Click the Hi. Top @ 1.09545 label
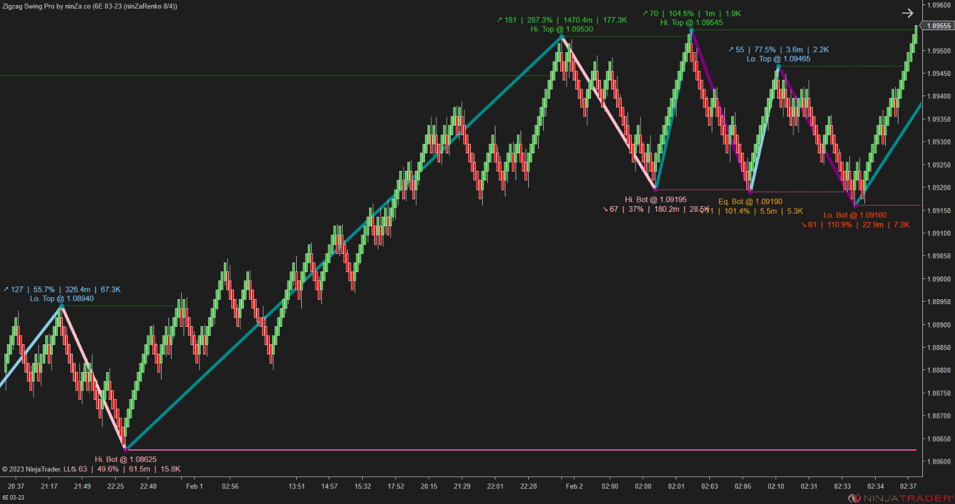Image resolution: width=955 pixels, height=504 pixels. 692,22
